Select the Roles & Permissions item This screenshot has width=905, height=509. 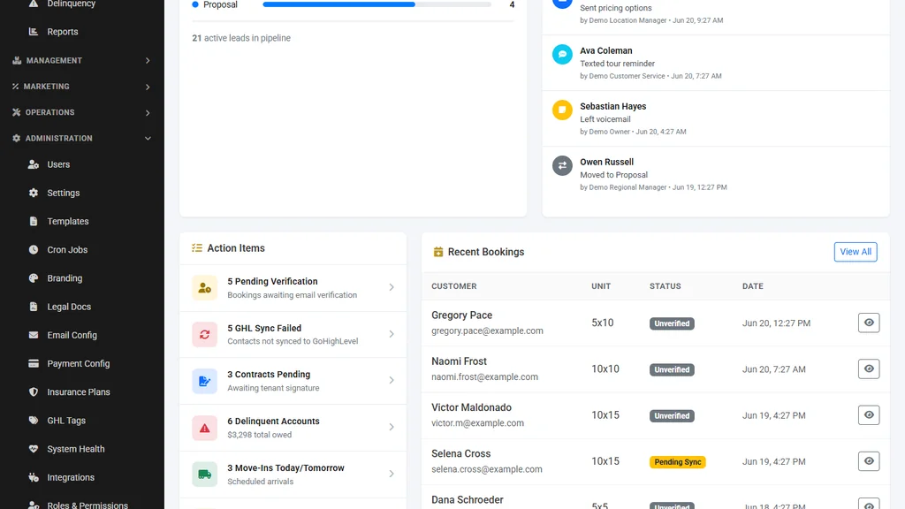coord(87,505)
